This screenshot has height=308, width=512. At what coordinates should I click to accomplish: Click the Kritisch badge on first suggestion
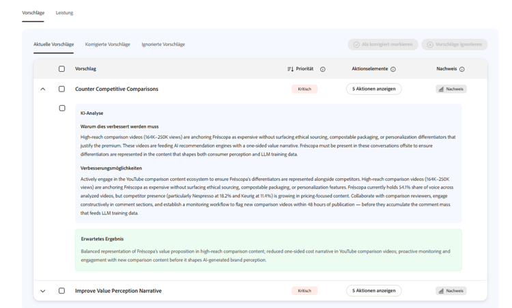pyautogui.click(x=304, y=89)
